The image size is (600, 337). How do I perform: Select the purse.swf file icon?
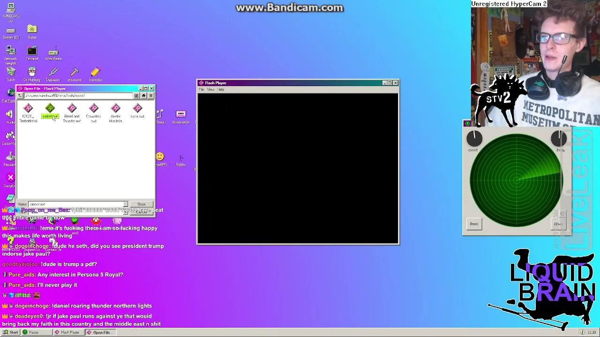click(137, 109)
